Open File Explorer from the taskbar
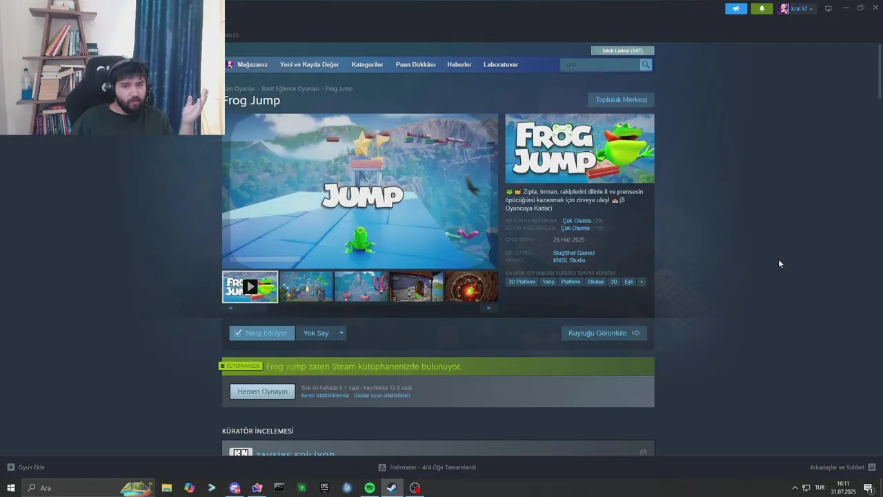Screen dimensions: 883x497 click(x=167, y=488)
